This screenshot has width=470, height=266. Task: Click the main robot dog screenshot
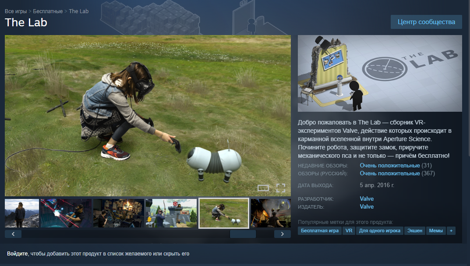pyautogui.click(x=148, y=116)
